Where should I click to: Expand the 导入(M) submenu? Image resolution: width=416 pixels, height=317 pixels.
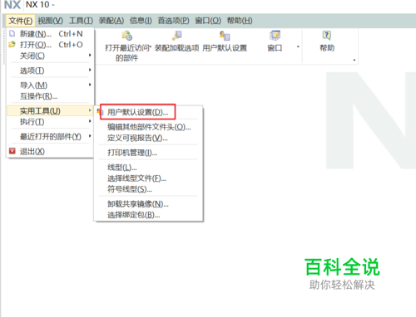click(51, 85)
